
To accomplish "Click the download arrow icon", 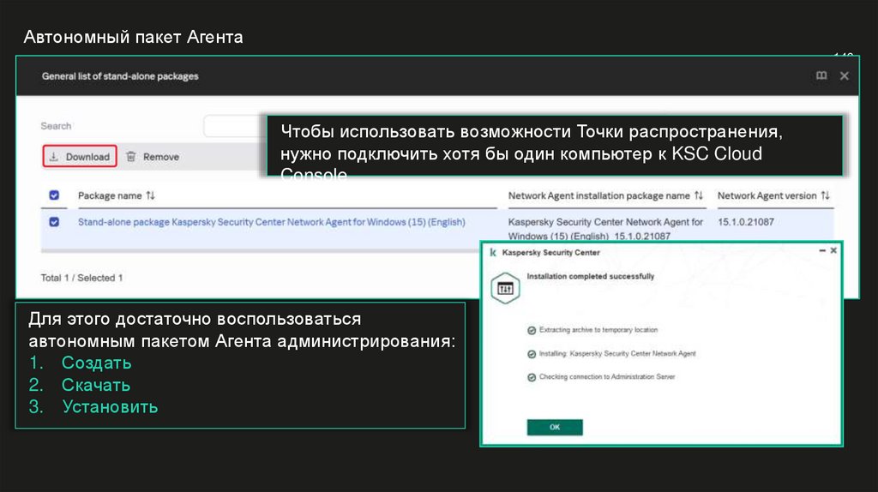I will (x=54, y=157).
